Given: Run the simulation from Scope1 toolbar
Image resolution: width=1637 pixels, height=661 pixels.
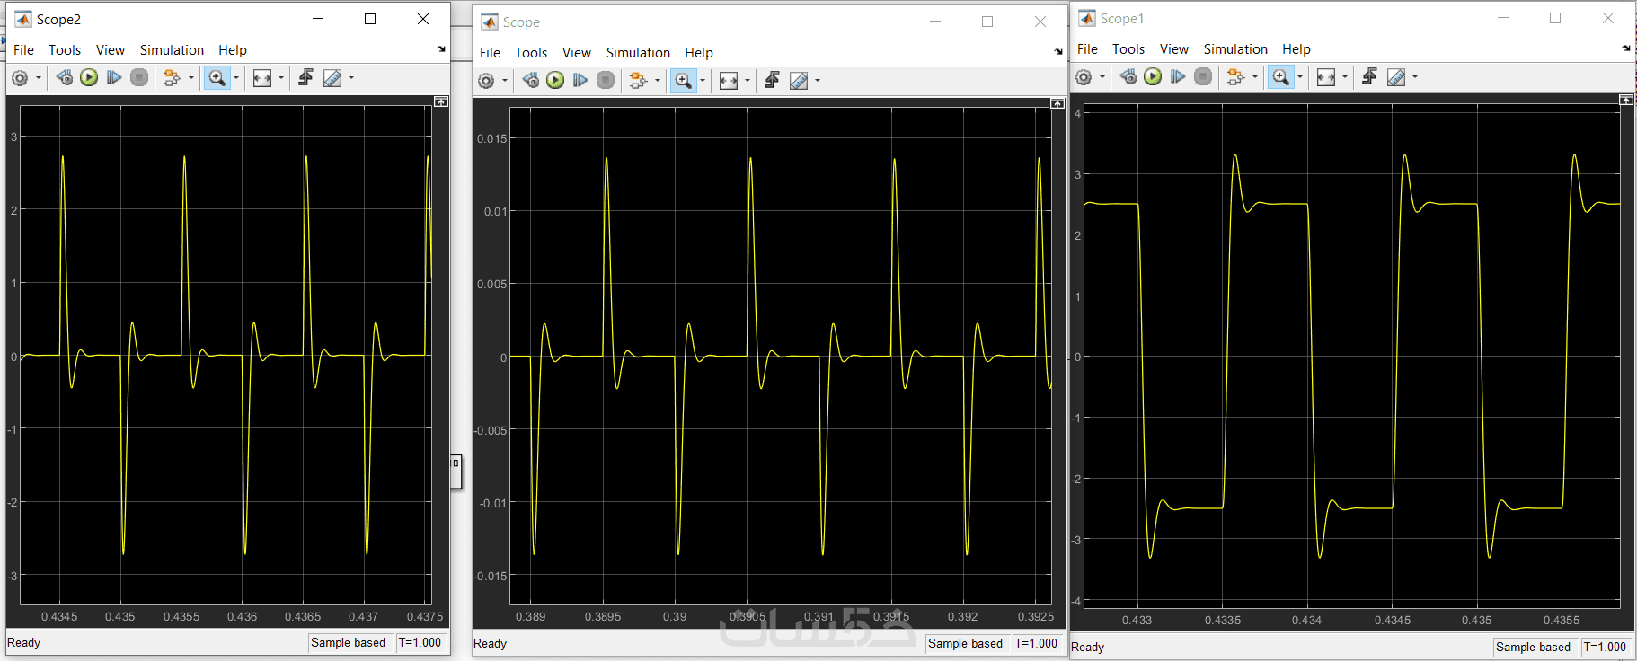Looking at the screenshot, I should click(x=1153, y=77).
